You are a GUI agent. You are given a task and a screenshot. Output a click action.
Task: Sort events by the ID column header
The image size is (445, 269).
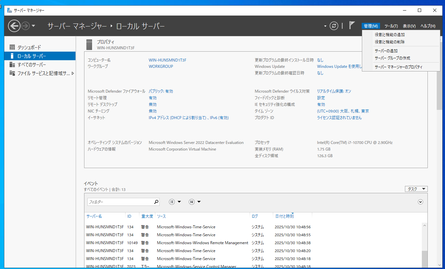tap(129, 216)
